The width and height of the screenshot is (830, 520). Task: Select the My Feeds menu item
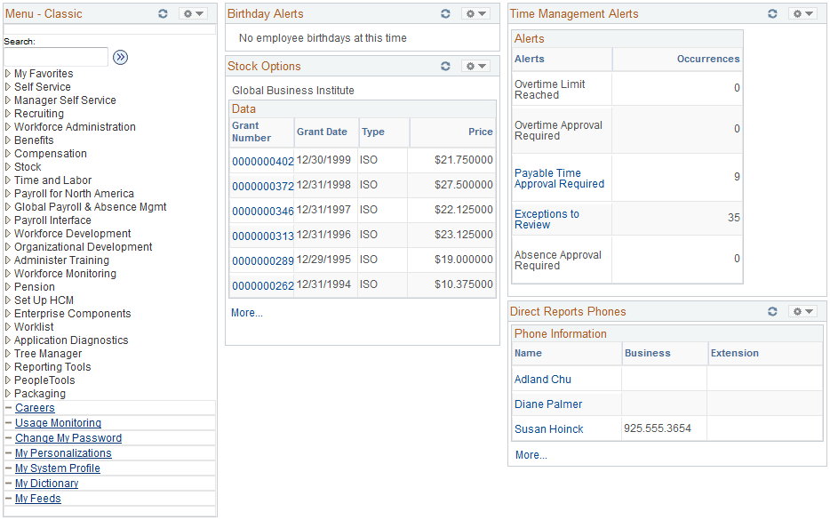37,498
